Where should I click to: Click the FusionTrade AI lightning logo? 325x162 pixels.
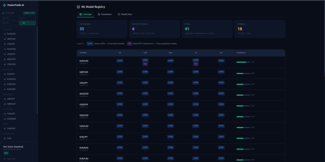tap(4, 5)
